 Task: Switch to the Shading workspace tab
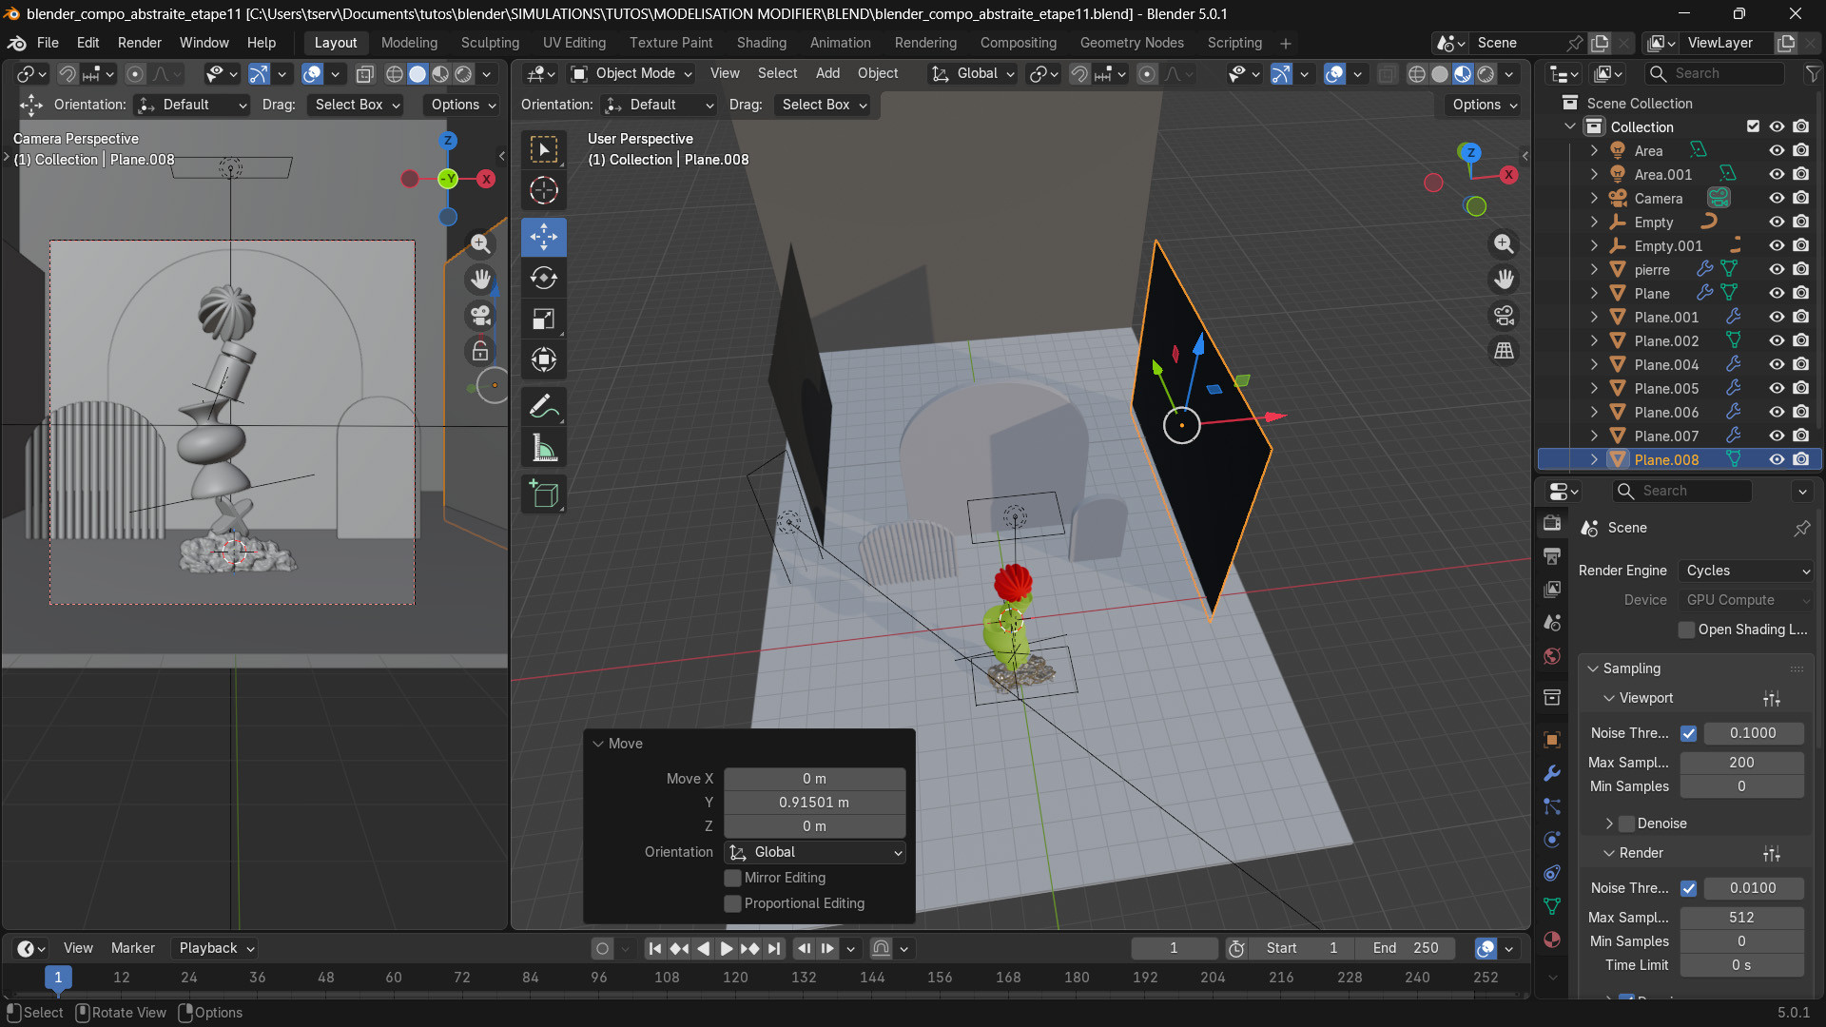pos(761,43)
